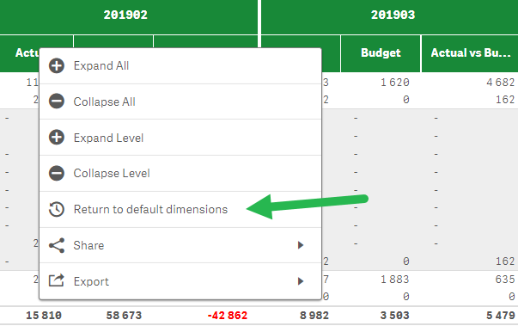
Task: Click the Actual vs Bu... column header
Action: tap(470, 53)
